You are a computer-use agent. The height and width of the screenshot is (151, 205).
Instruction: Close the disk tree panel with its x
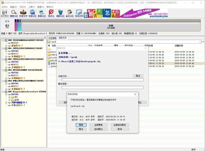(45, 38)
